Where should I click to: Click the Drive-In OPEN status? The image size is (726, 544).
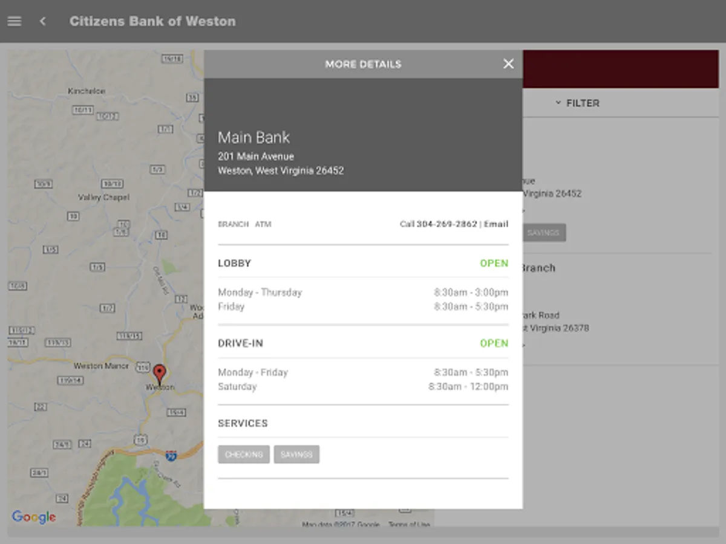click(494, 343)
